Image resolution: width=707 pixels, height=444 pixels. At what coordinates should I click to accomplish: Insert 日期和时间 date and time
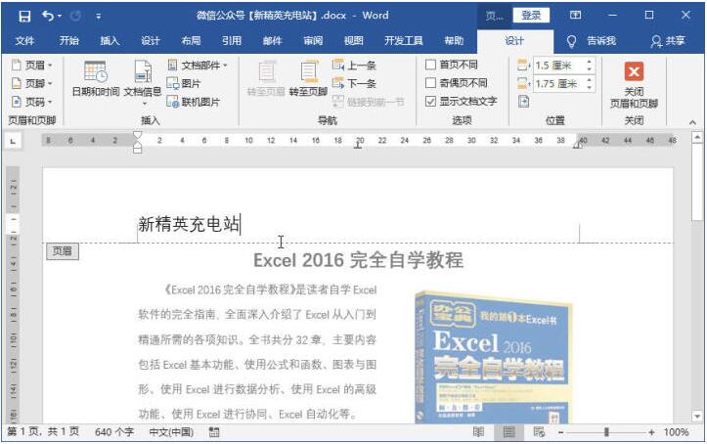click(x=96, y=78)
